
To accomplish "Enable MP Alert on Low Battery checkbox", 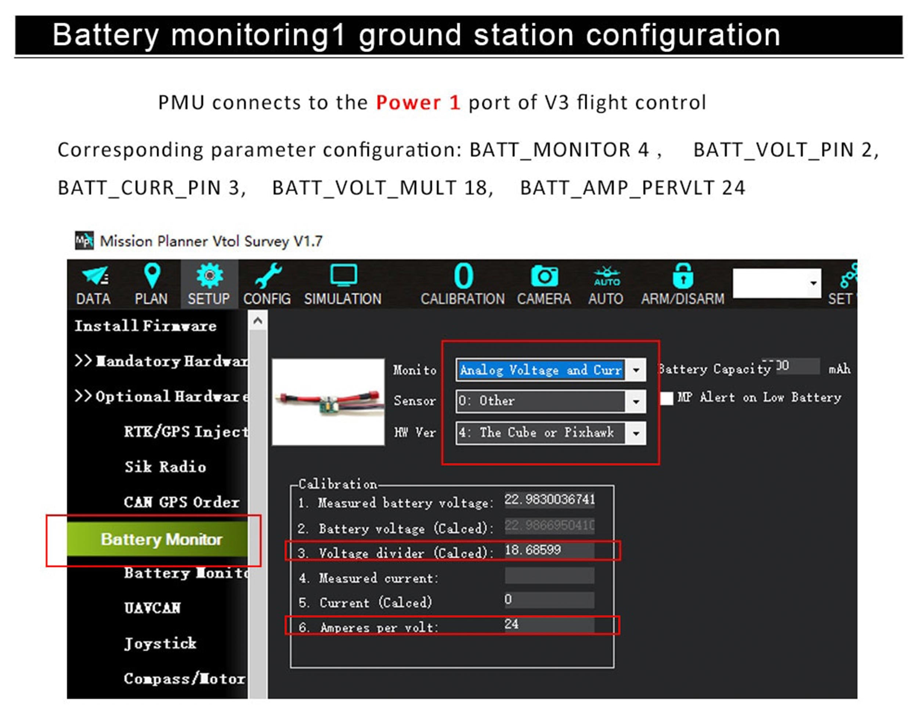I will (x=667, y=398).
